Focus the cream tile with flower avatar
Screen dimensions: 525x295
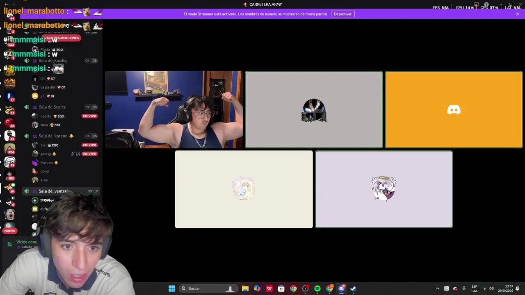click(x=244, y=189)
